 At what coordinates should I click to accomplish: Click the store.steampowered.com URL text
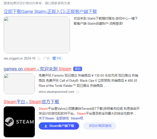56,92
